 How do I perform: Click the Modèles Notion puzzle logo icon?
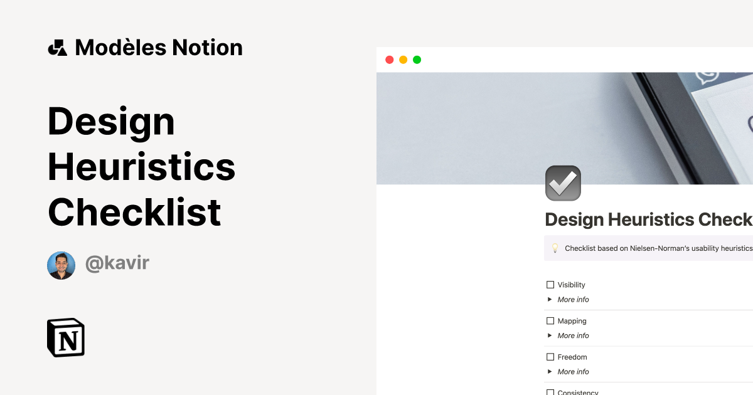coord(58,47)
